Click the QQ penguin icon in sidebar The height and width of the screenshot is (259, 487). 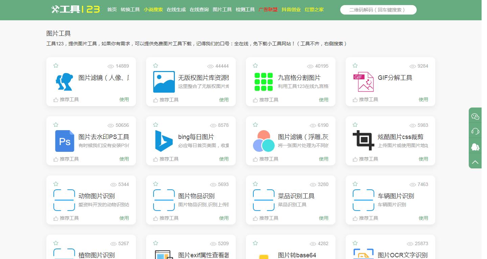tap(475, 146)
